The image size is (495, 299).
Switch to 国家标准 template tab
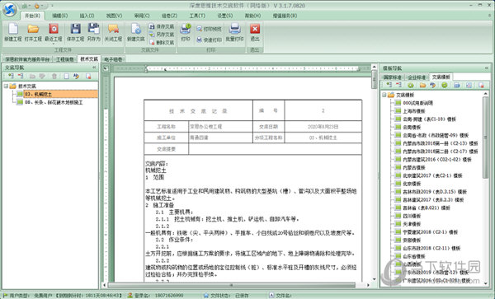point(393,77)
